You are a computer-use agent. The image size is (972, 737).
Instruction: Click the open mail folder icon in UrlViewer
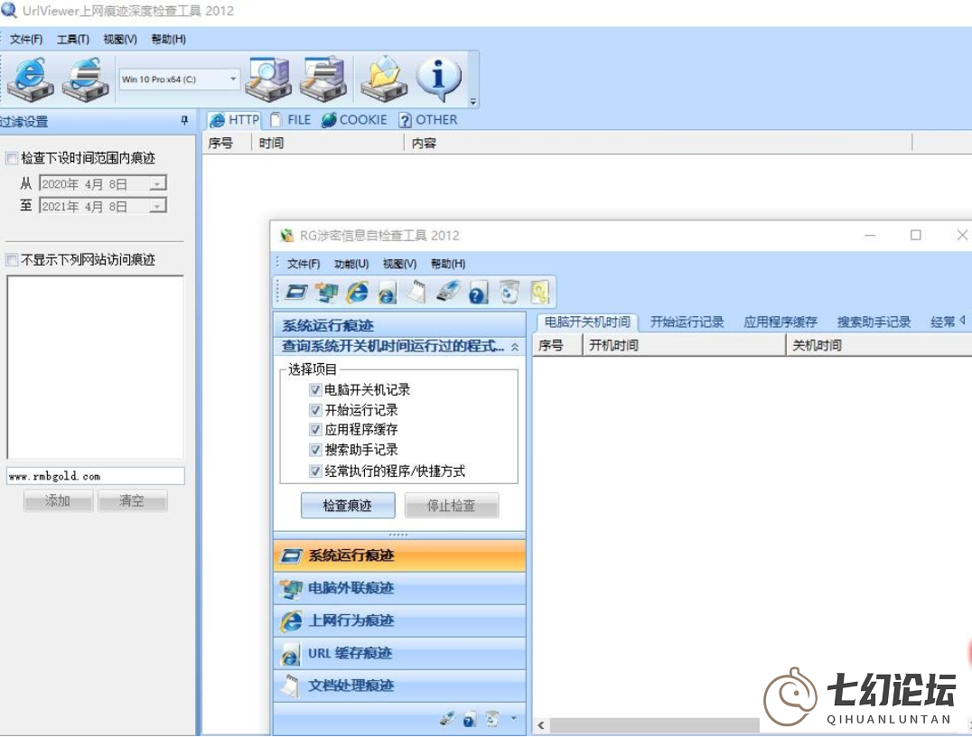coord(384,79)
